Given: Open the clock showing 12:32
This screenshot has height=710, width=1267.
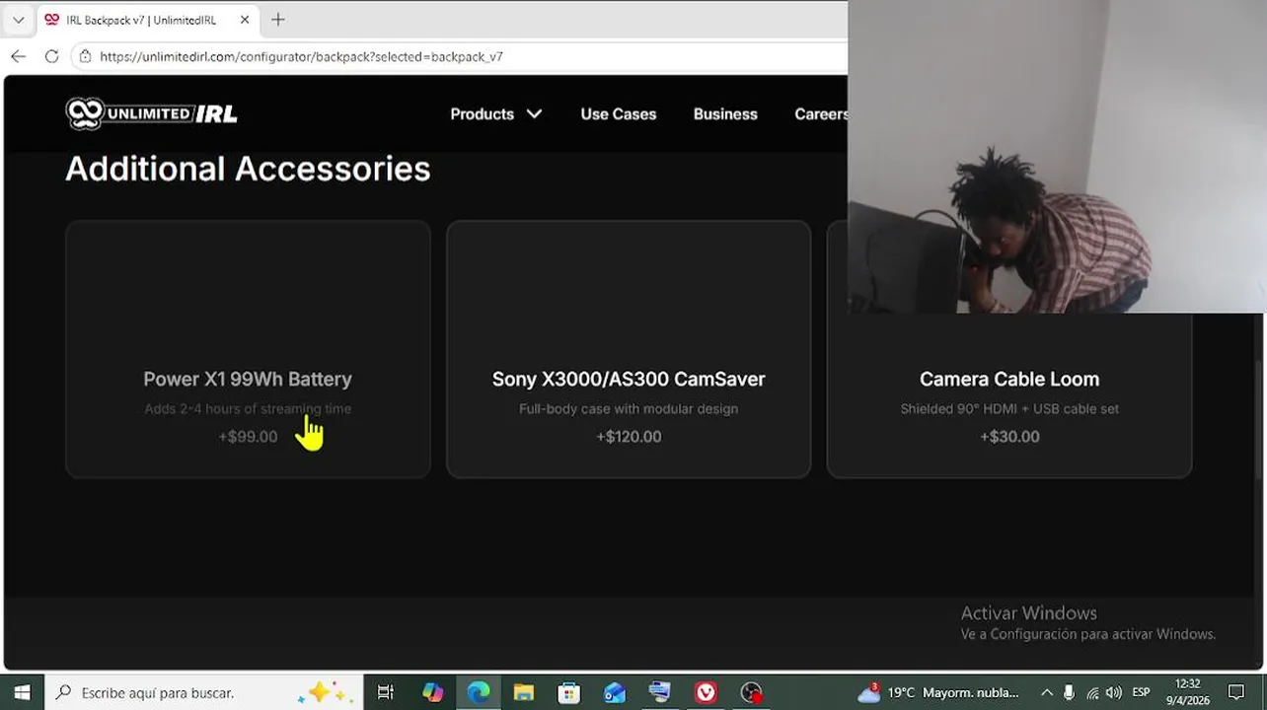Looking at the screenshot, I should coord(1187,692).
